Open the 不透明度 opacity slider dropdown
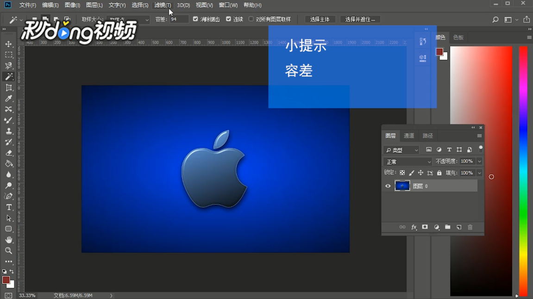This screenshot has width=533, height=299. [x=480, y=162]
